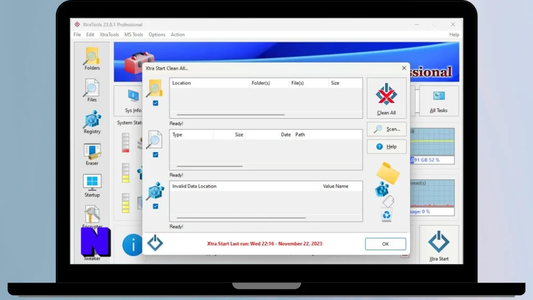Image resolution: width=533 pixels, height=300 pixels.
Task: Open the MS Tools menu
Action: (134, 35)
